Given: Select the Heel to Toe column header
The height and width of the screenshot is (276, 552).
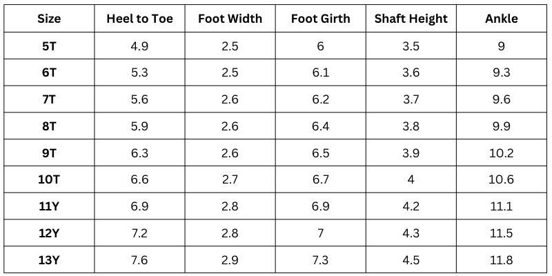Looking at the screenshot, I should pyautogui.click(x=139, y=19).
